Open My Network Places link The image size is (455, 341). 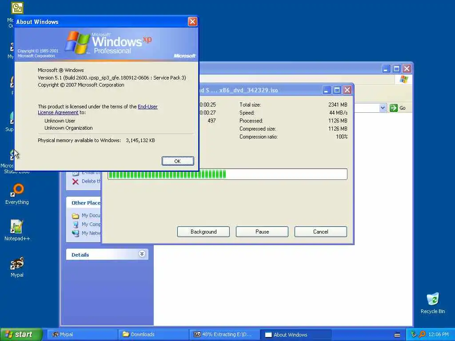pos(87,233)
